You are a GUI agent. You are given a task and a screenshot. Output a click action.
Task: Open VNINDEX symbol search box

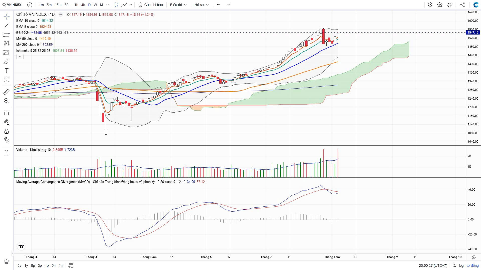click(x=12, y=5)
